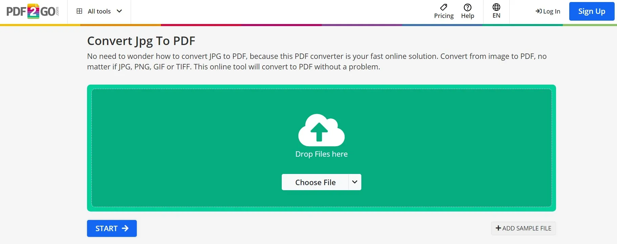Click the Log In arrow icon
Image resolution: width=617 pixels, height=244 pixels.
click(538, 11)
